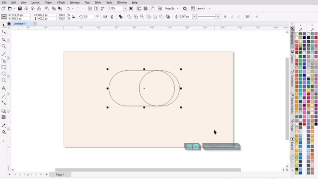Open the Layout menu

pyautogui.click(x=35, y=2)
